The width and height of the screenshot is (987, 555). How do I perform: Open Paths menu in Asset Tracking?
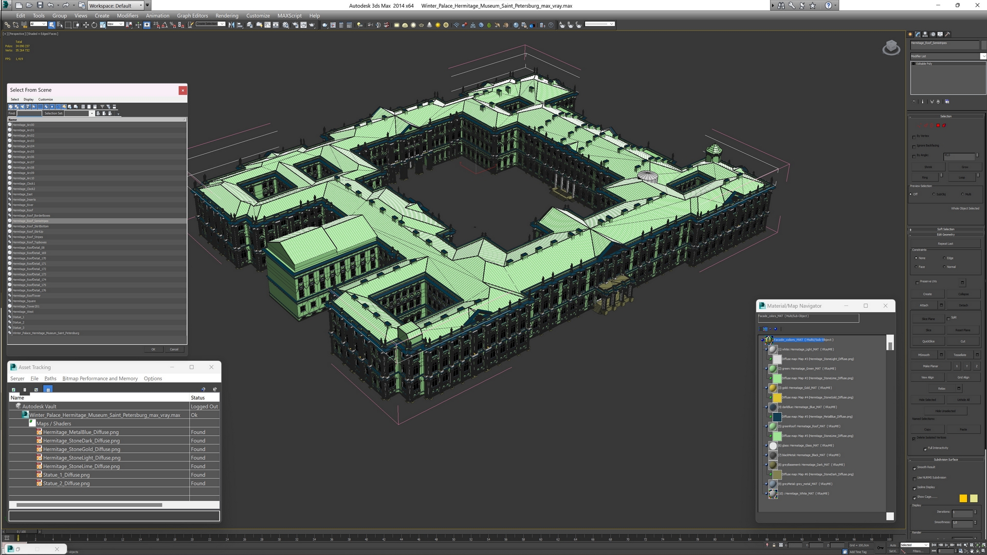pyautogui.click(x=50, y=379)
